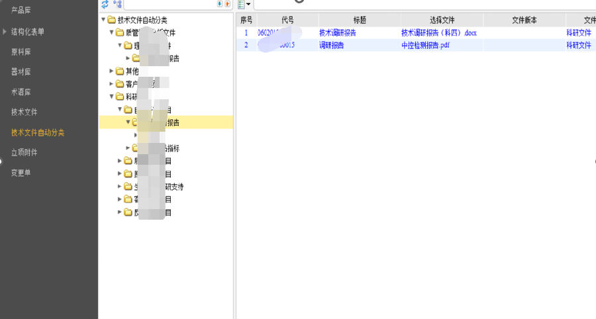Collapse the highlighted 报告 tree node

pyautogui.click(x=128, y=122)
